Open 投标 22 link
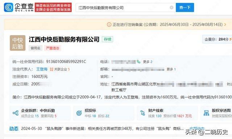The width and height of the screenshot is (232, 139). pyautogui.click(x=104, y=116)
